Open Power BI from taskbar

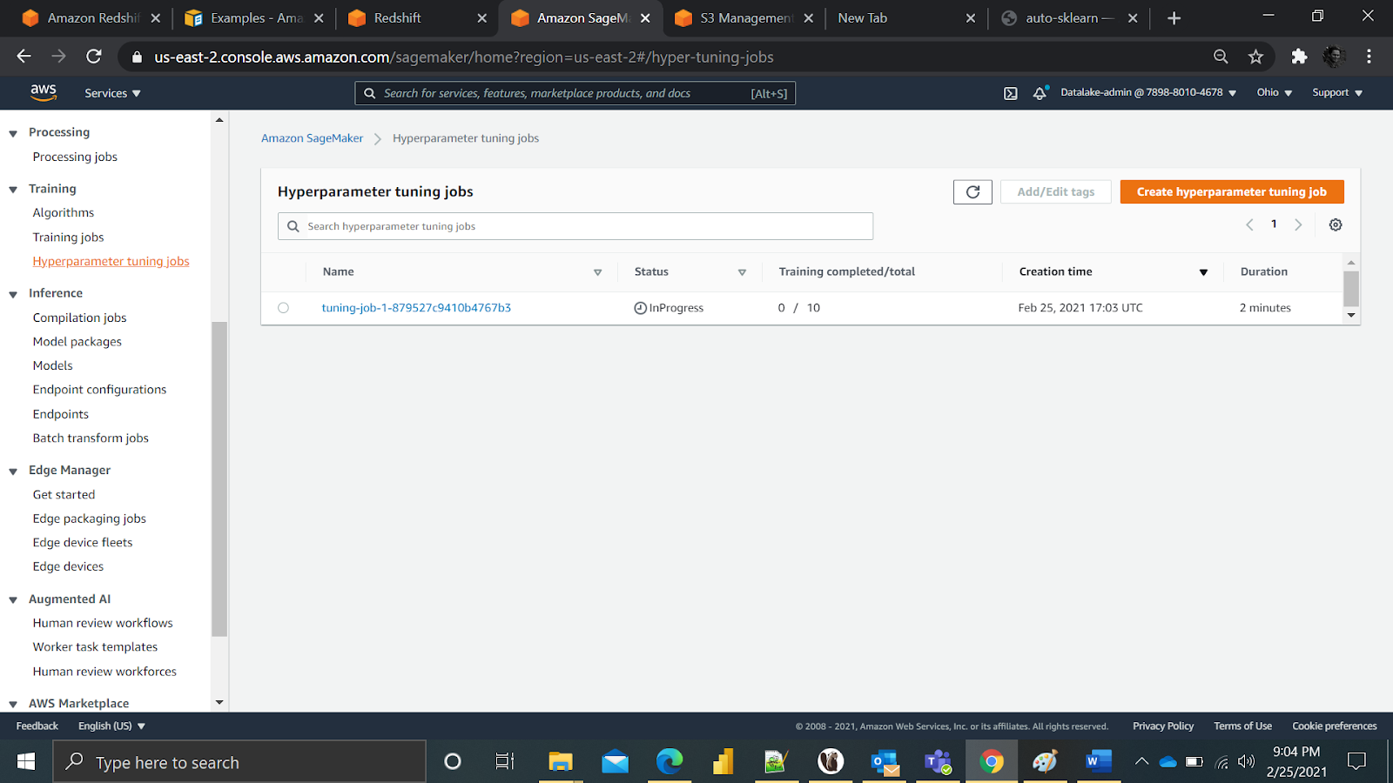[723, 762]
